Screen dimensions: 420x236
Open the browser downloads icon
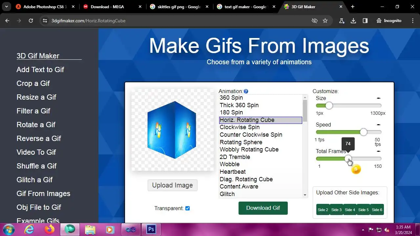353,21
